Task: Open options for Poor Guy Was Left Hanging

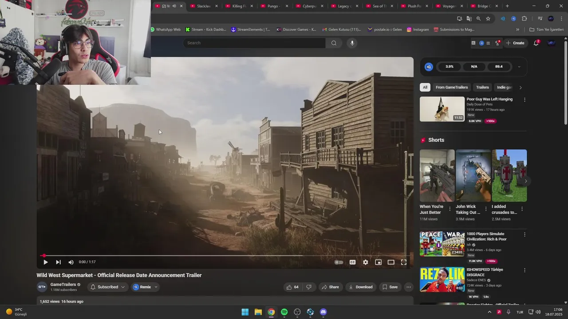Action: coord(525,100)
